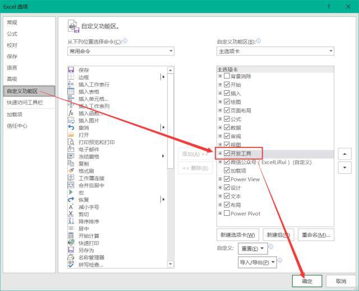The image size is (359, 291).
Task: Click the Cut (剪切) scissors icon
Action: [71, 214]
